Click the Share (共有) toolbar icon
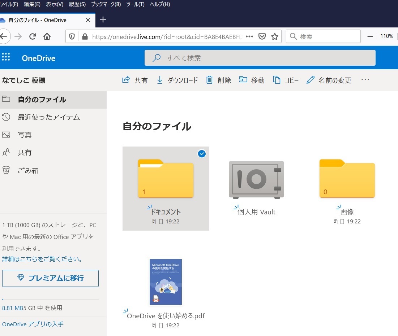This screenshot has height=336, width=398. (126, 80)
